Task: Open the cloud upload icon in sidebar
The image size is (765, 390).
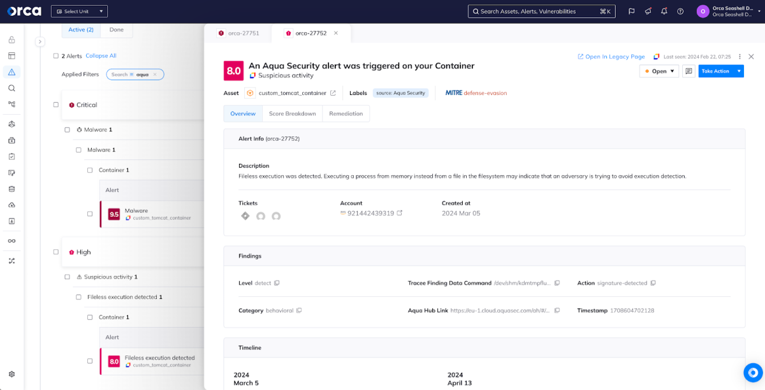Action: [x=11, y=205]
